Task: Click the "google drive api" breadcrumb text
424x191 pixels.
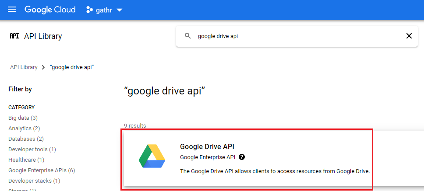Action: tap(72, 67)
